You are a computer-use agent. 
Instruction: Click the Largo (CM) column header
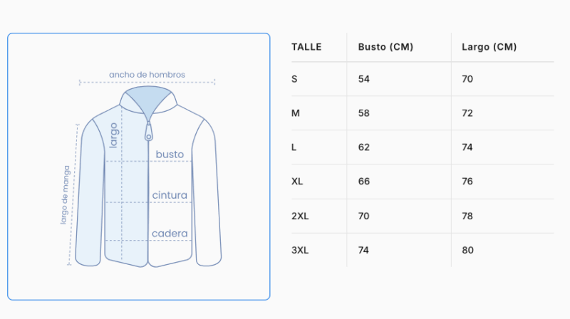pyautogui.click(x=489, y=47)
